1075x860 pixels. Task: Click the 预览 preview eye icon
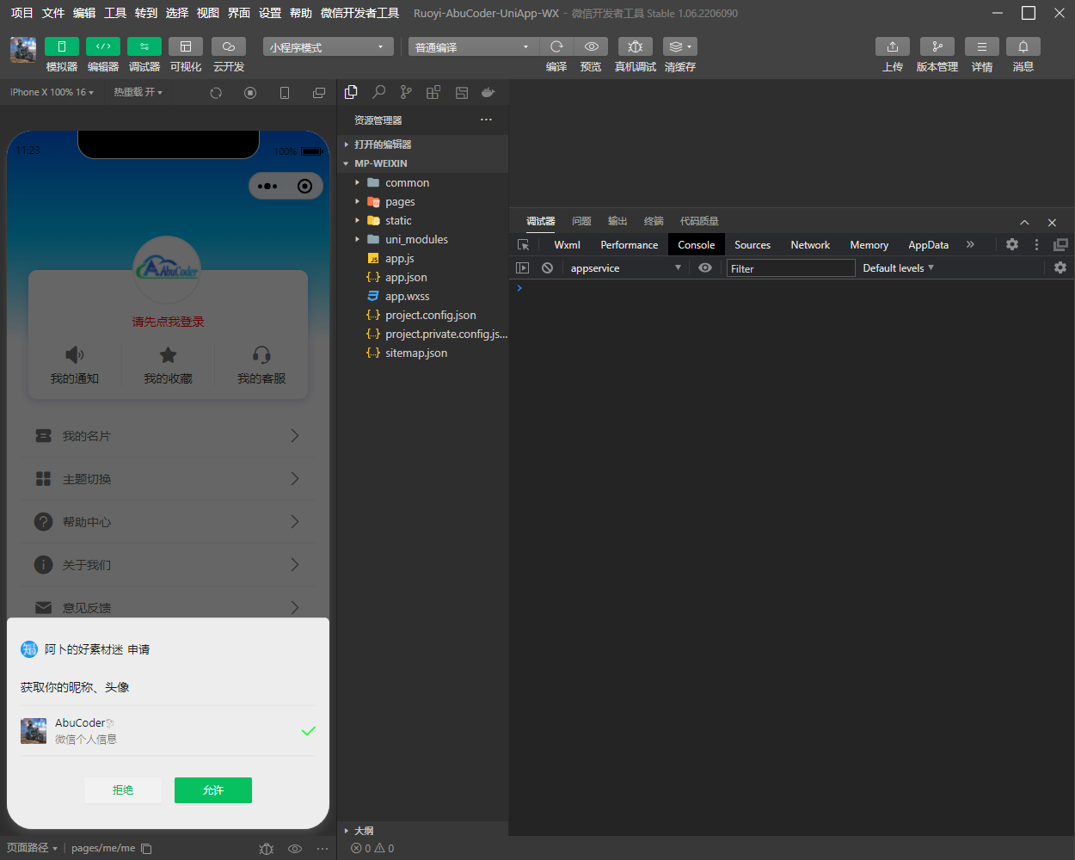(591, 46)
